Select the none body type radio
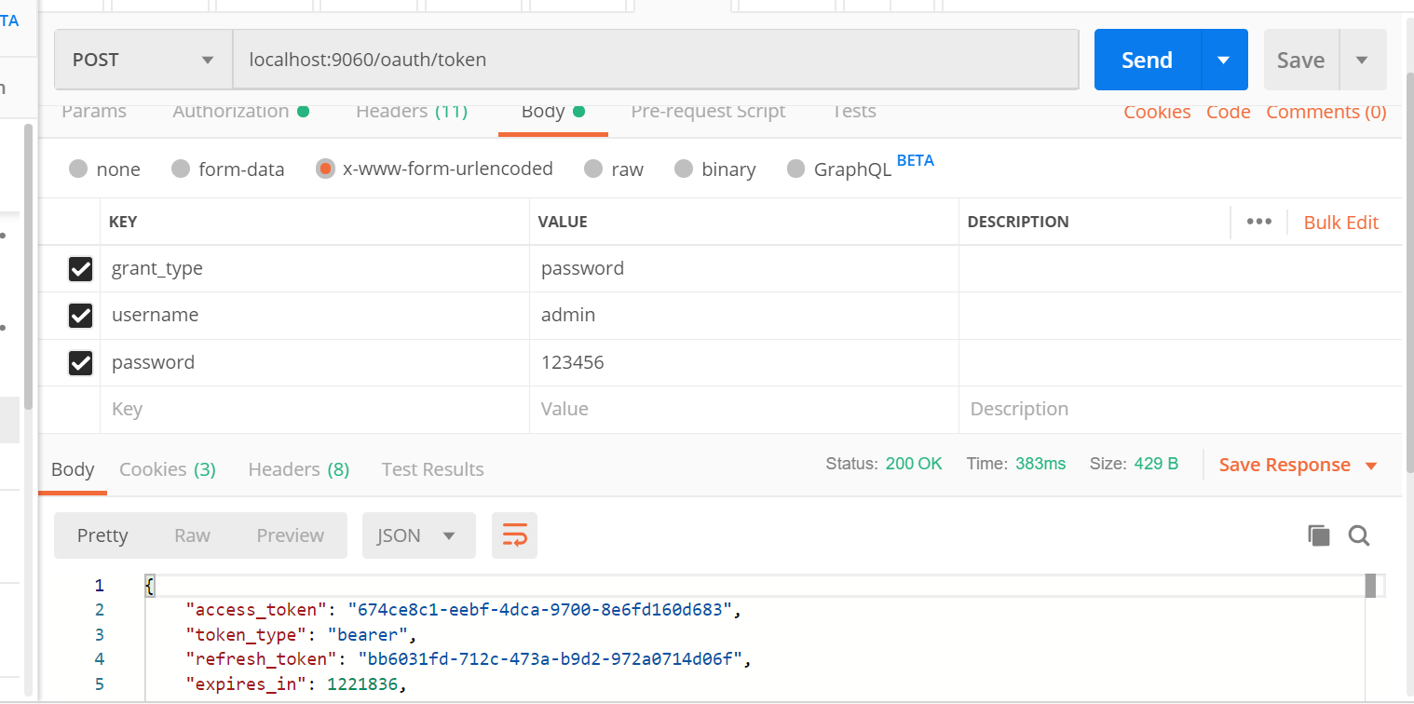 pos(78,169)
